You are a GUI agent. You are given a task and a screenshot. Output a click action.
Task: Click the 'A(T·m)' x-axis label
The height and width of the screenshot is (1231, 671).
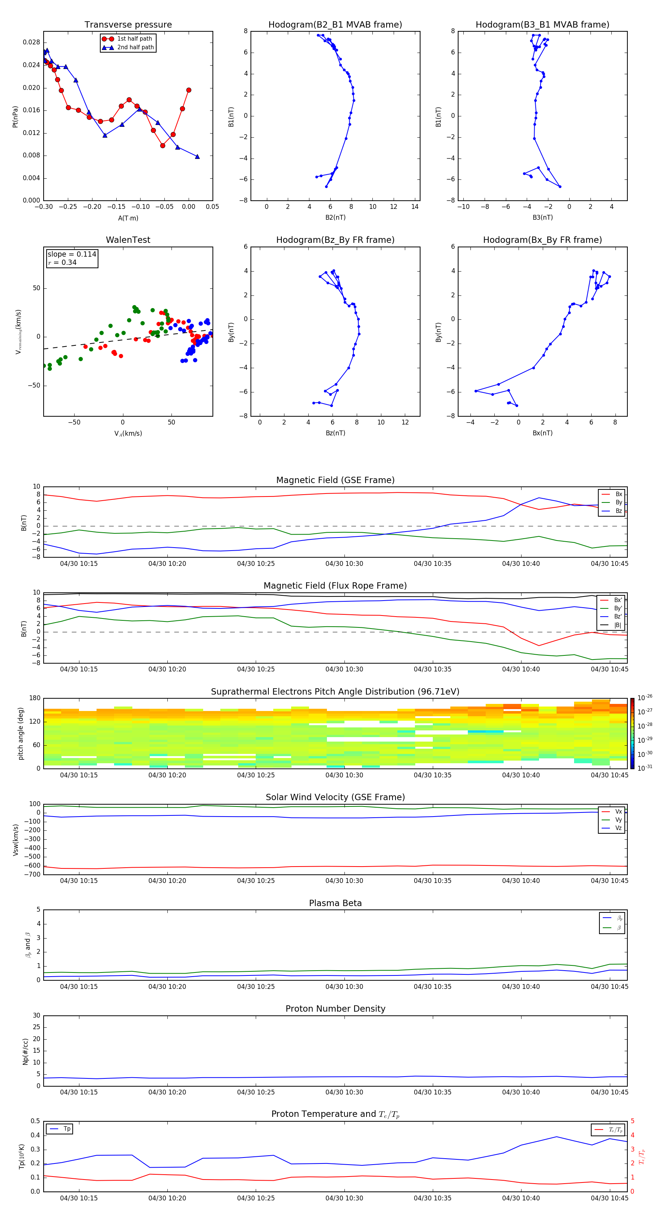click(x=128, y=218)
